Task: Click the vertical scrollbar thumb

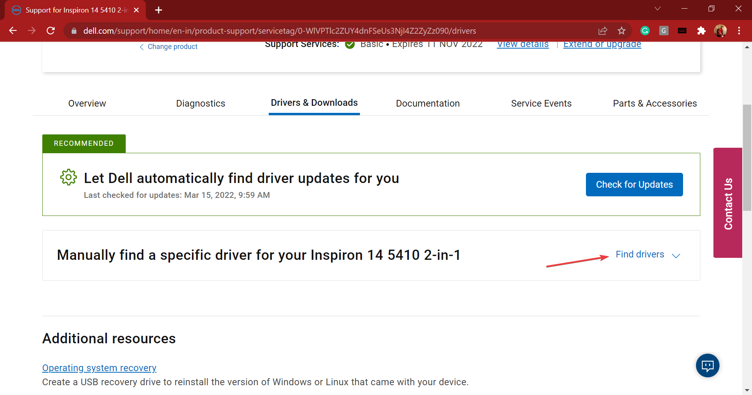Action: pos(747,158)
